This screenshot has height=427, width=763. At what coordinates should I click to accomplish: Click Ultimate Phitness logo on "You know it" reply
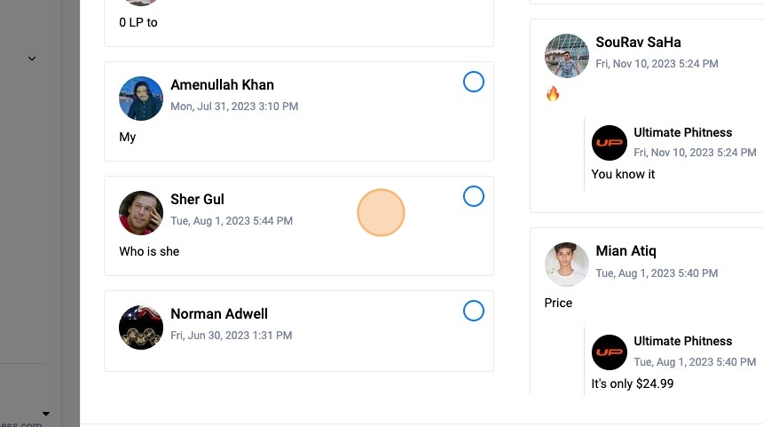(x=610, y=143)
